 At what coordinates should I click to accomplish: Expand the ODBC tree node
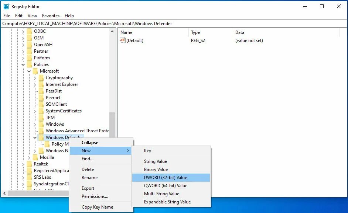click(x=23, y=32)
